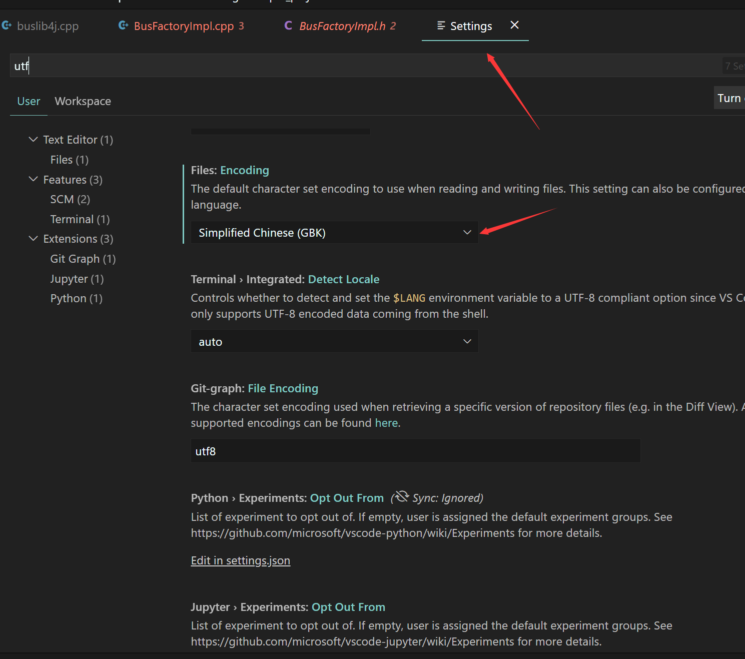Collapse the Text Editor section
This screenshot has height=659, width=745.
33,139
